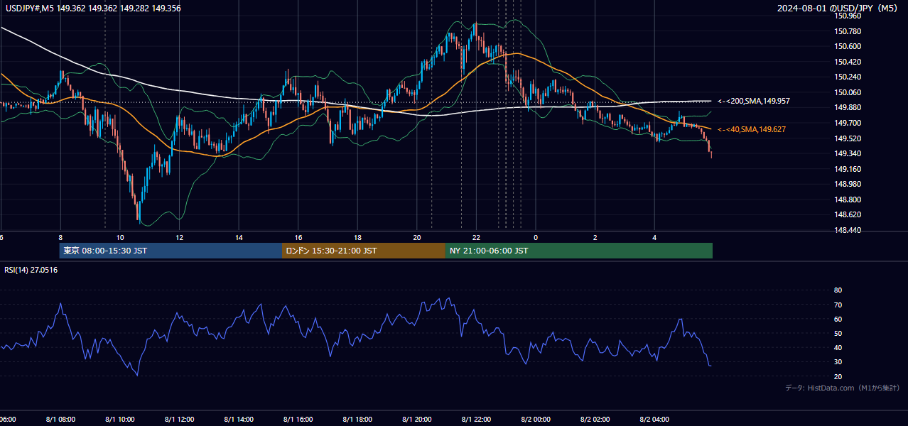Click the 東京 08:00-15:30 JST session bar
This screenshot has width=908, height=426.
171,251
